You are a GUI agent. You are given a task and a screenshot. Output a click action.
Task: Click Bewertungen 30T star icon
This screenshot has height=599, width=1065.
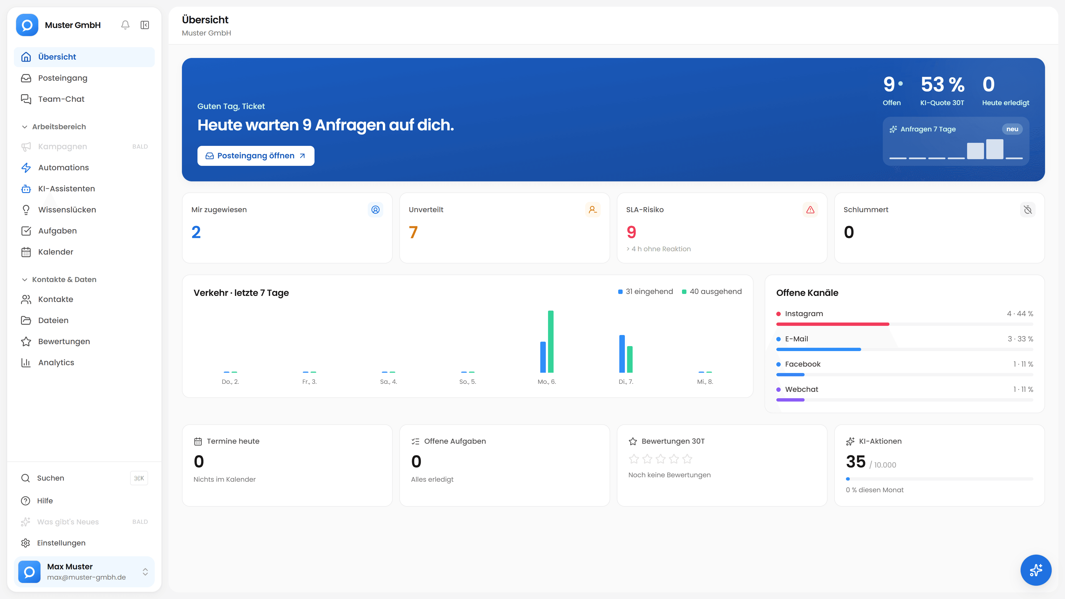pos(633,441)
